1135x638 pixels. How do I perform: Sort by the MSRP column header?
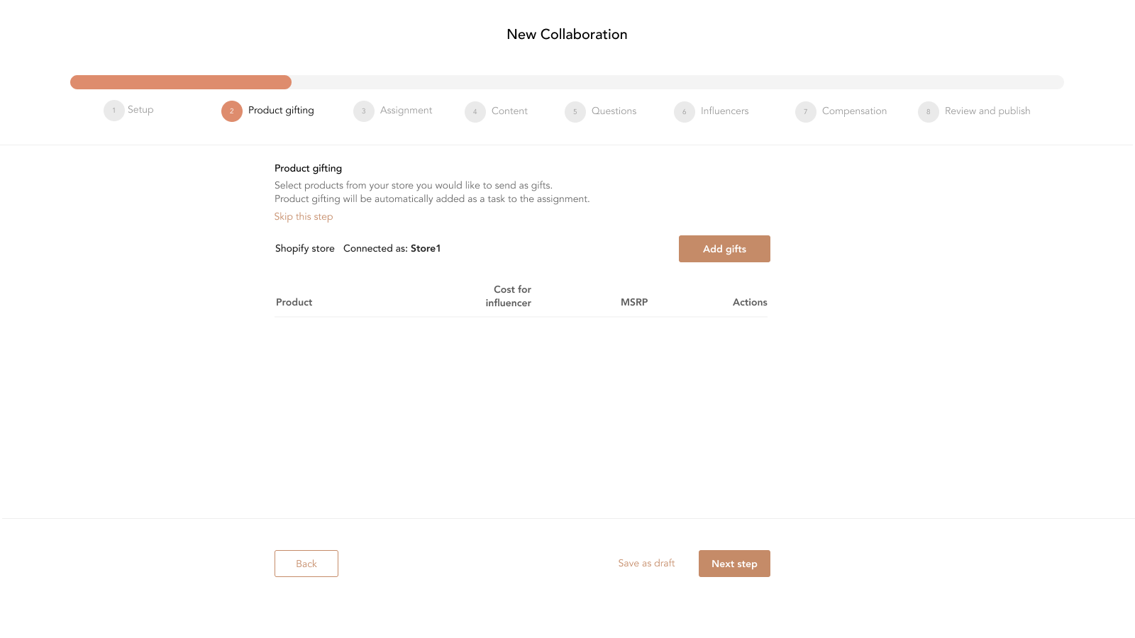click(633, 302)
